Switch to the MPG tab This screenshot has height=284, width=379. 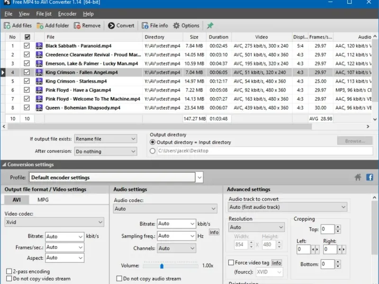coord(43,200)
